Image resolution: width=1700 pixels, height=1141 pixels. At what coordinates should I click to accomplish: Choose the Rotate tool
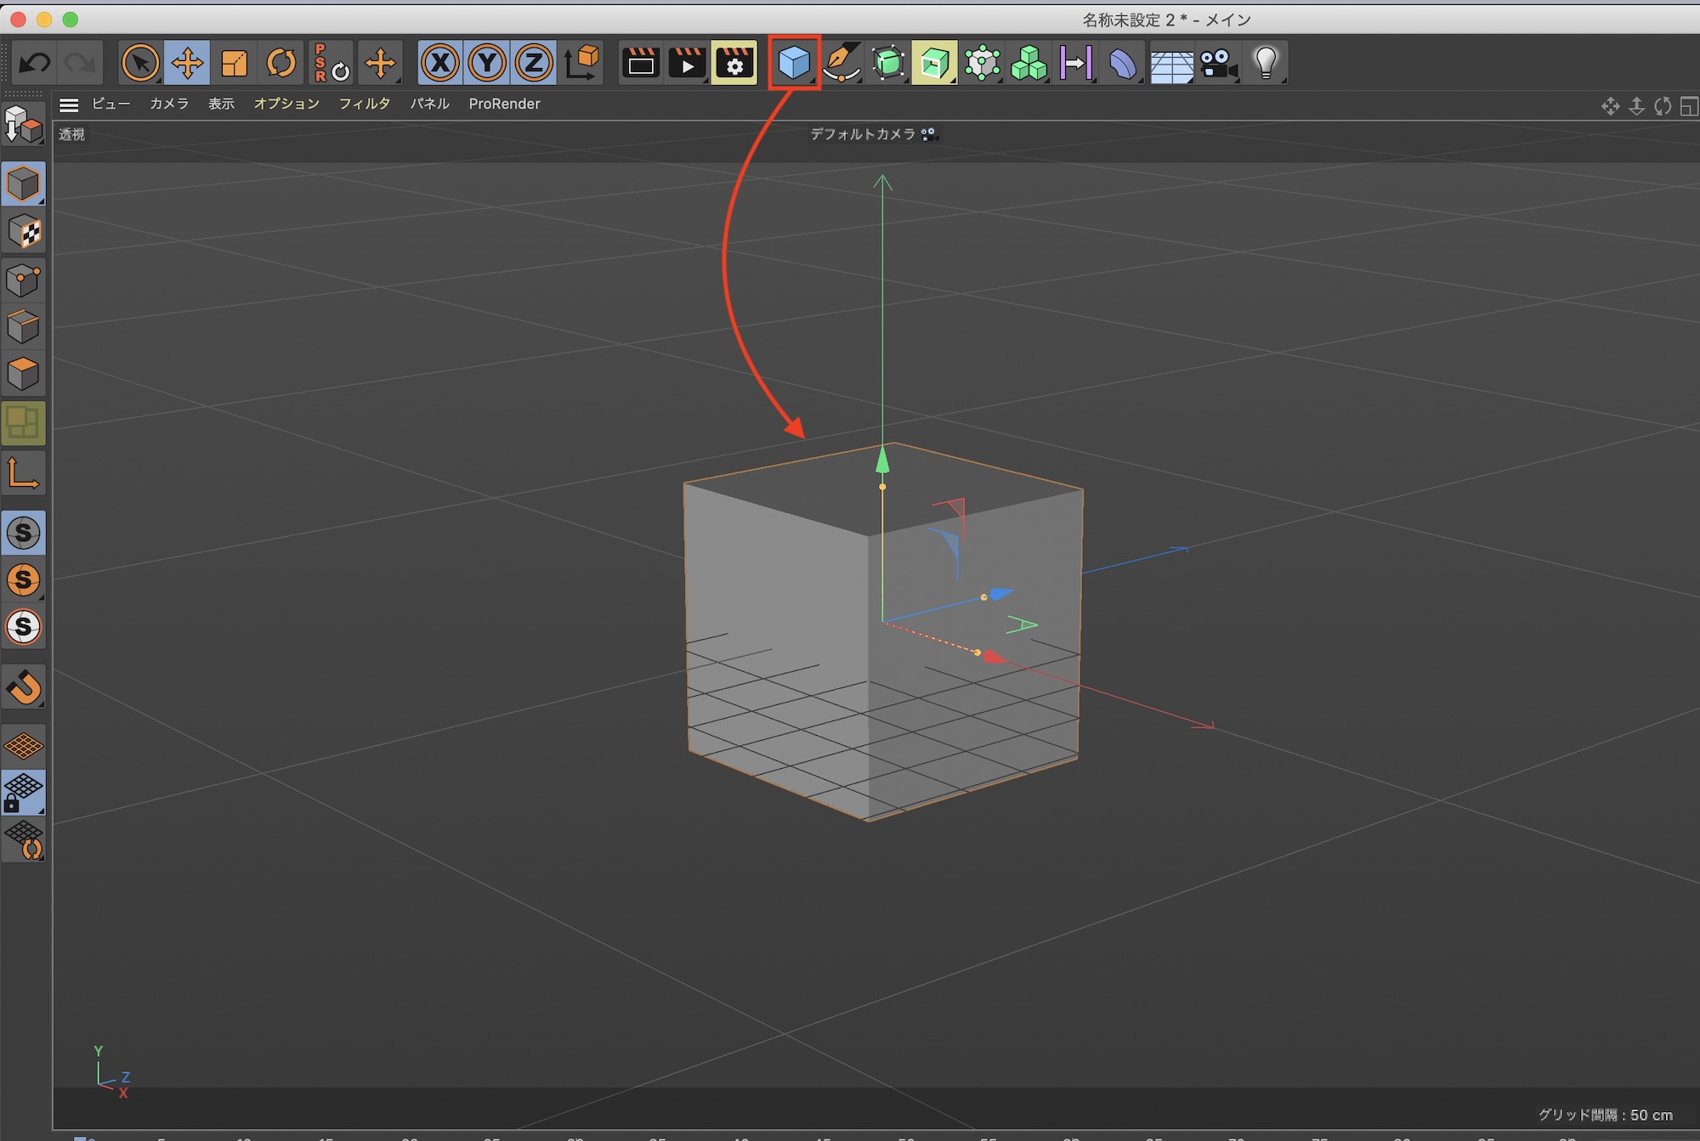click(280, 63)
